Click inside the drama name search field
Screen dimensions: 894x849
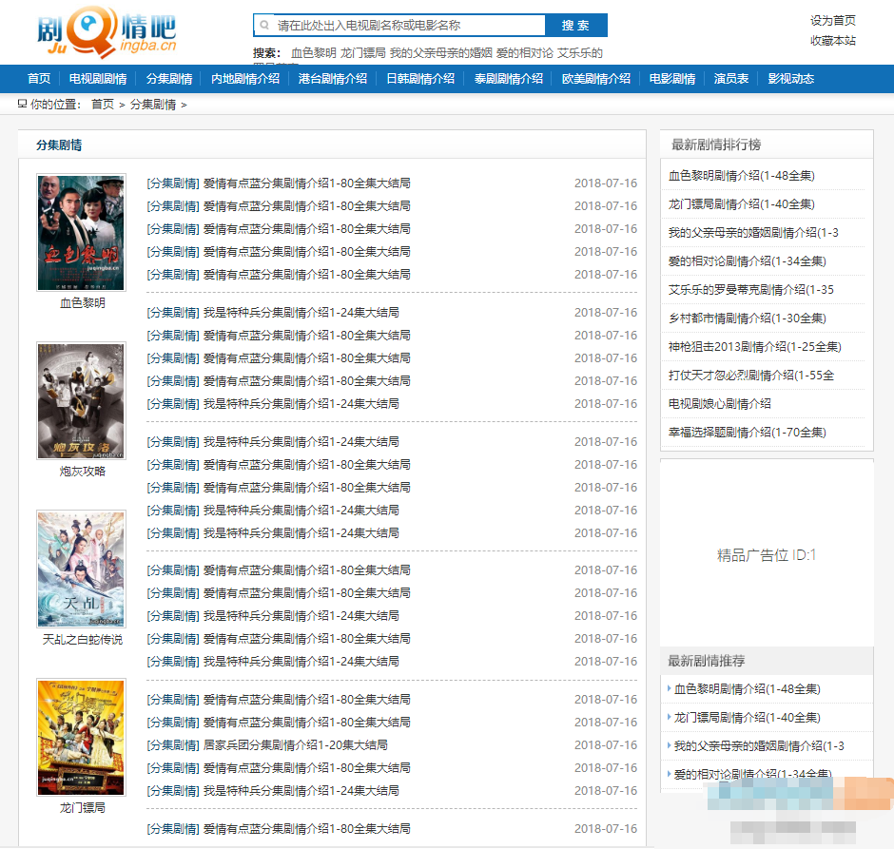tap(399, 25)
